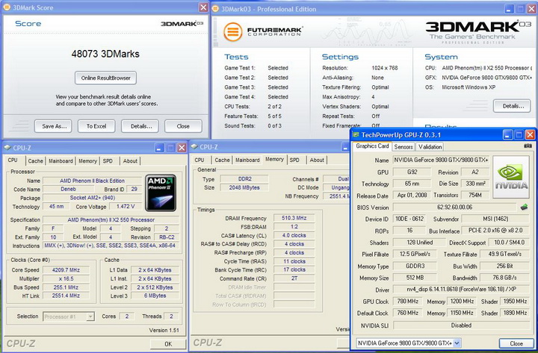
Task: Open the Mainboard tab in middle CPU-Z window
Action: point(247,160)
